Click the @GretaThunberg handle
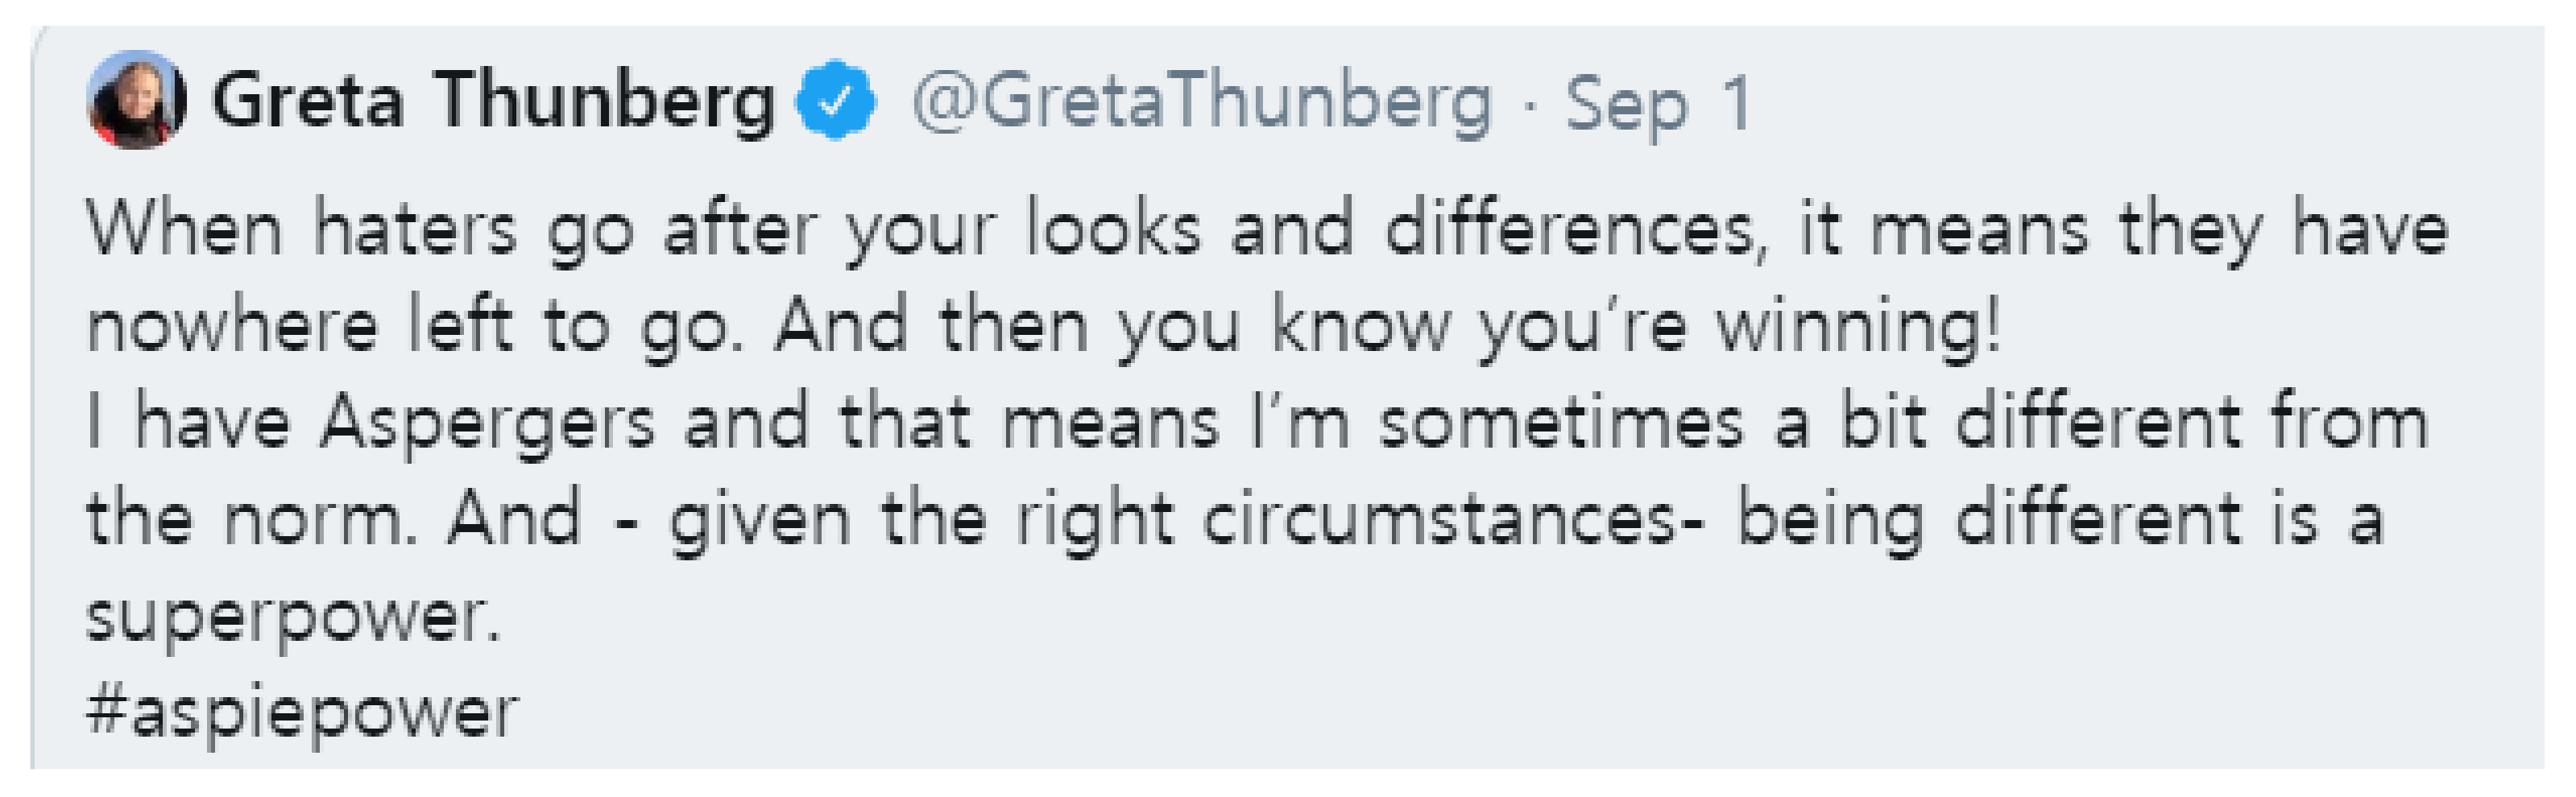 click(x=1201, y=103)
